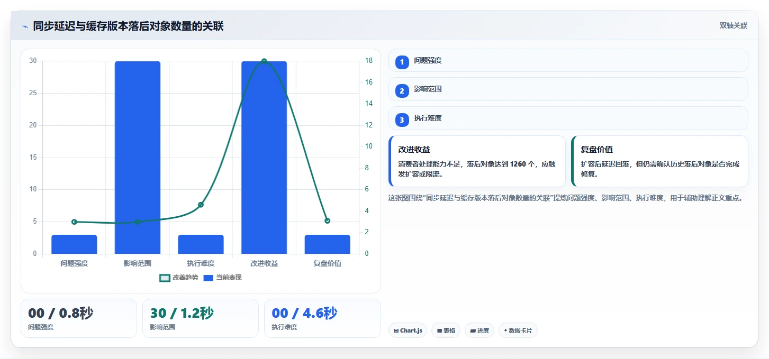Click the 改进收益 x-axis label
Viewport: 769px width, 359px height.
coord(264,263)
